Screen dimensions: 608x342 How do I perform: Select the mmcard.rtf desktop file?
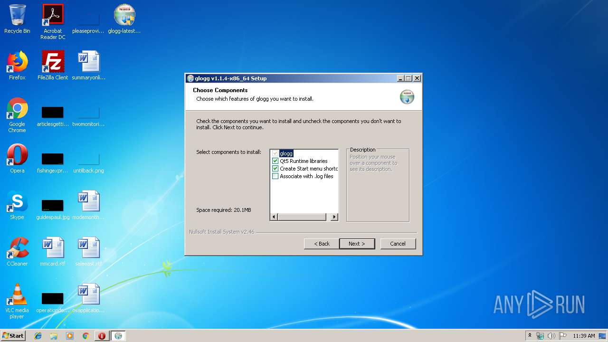[x=53, y=252]
